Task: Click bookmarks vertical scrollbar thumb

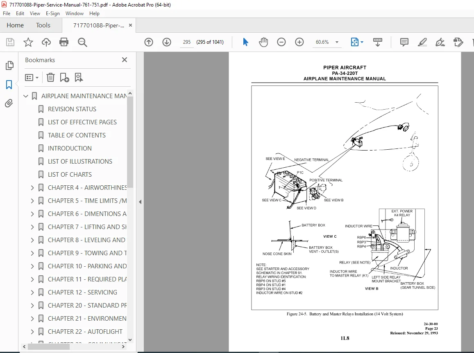Action: click(130, 142)
